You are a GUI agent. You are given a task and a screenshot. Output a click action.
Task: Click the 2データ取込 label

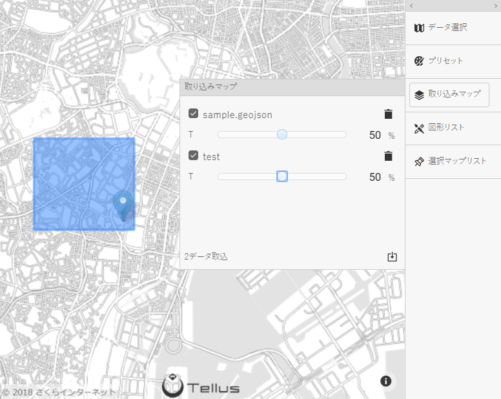coord(206,256)
